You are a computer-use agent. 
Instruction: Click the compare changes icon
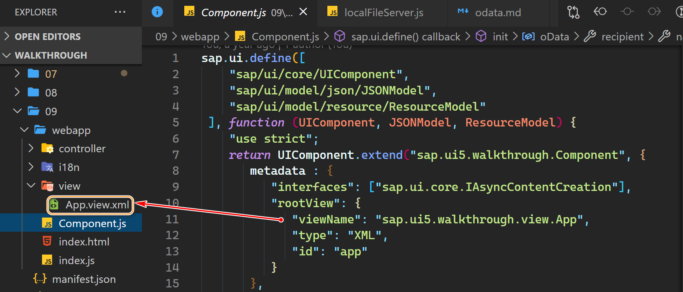pos(573,12)
